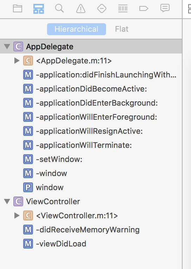Open the Find navigator magnifier icon

tap(59, 8)
